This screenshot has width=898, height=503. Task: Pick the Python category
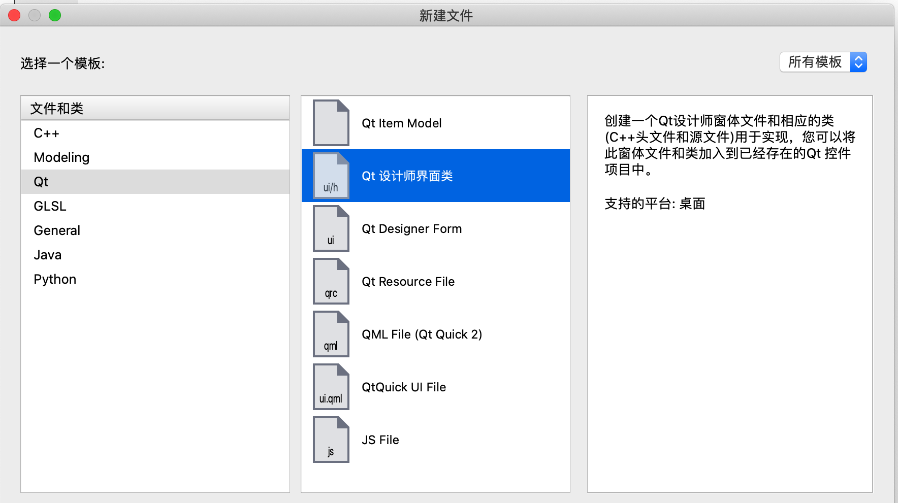[x=155, y=279]
